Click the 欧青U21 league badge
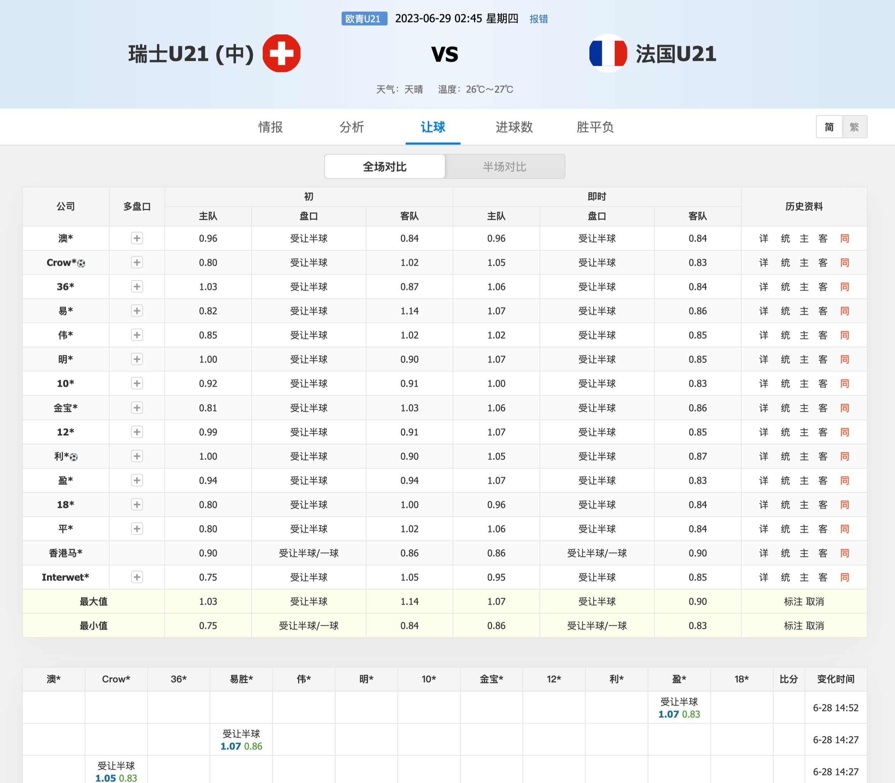This screenshot has height=783, width=895. coord(364,19)
